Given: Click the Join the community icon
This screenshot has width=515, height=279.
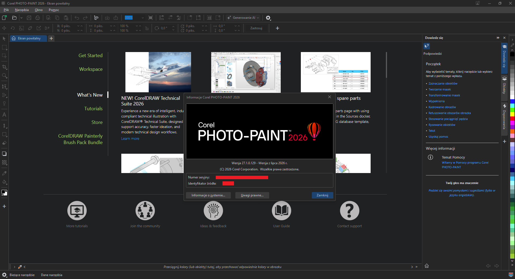Looking at the screenshot, I should [x=145, y=211].
